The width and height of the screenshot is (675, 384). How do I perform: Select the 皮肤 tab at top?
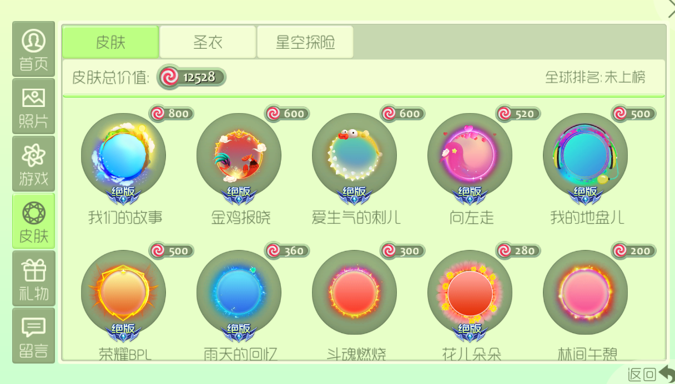[110, 42]
